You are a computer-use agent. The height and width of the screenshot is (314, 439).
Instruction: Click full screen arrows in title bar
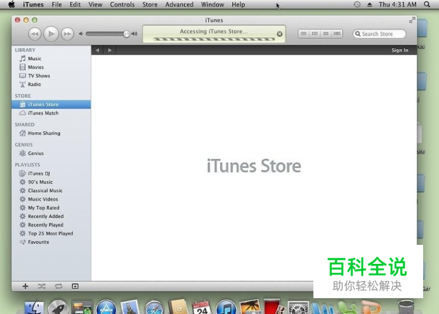click(x=412, y=20)
